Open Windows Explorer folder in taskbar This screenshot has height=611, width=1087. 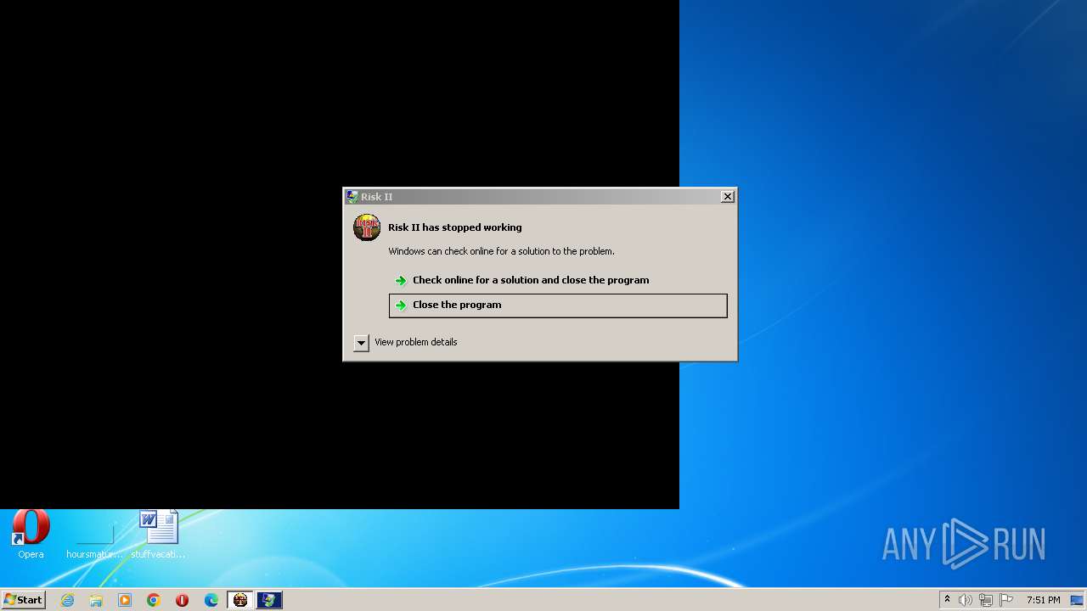click(96, 600)
